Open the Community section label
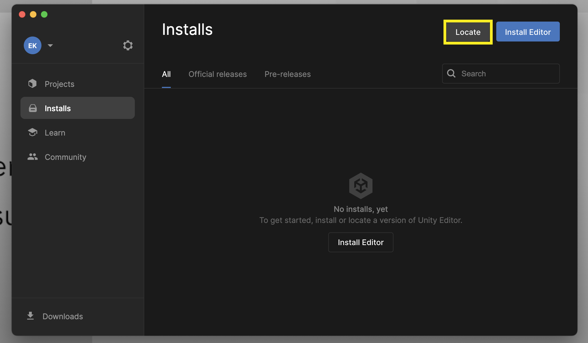Image resolution: width=588 pixels, height=343 pixels. click(65, 157)
